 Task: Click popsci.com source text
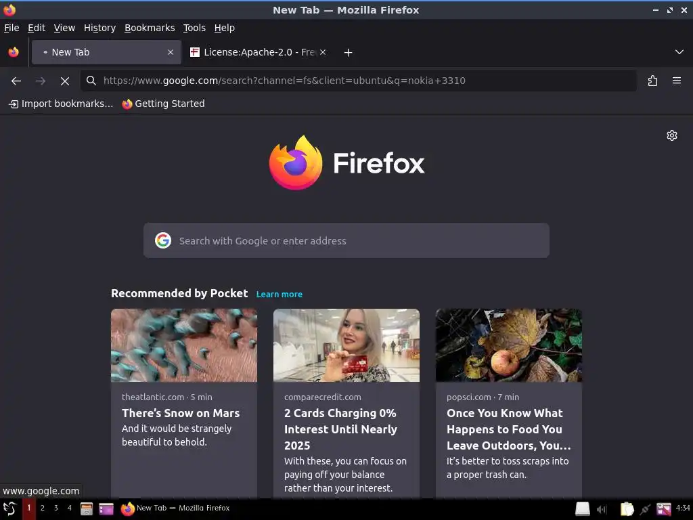coord(468,397)
